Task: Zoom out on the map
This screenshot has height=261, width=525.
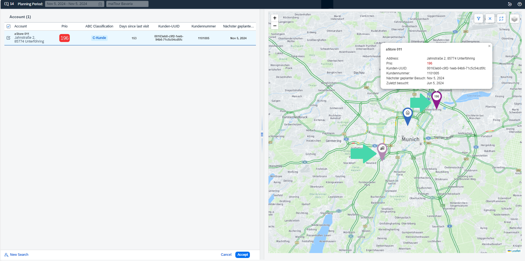Action: tap(275, 26)
